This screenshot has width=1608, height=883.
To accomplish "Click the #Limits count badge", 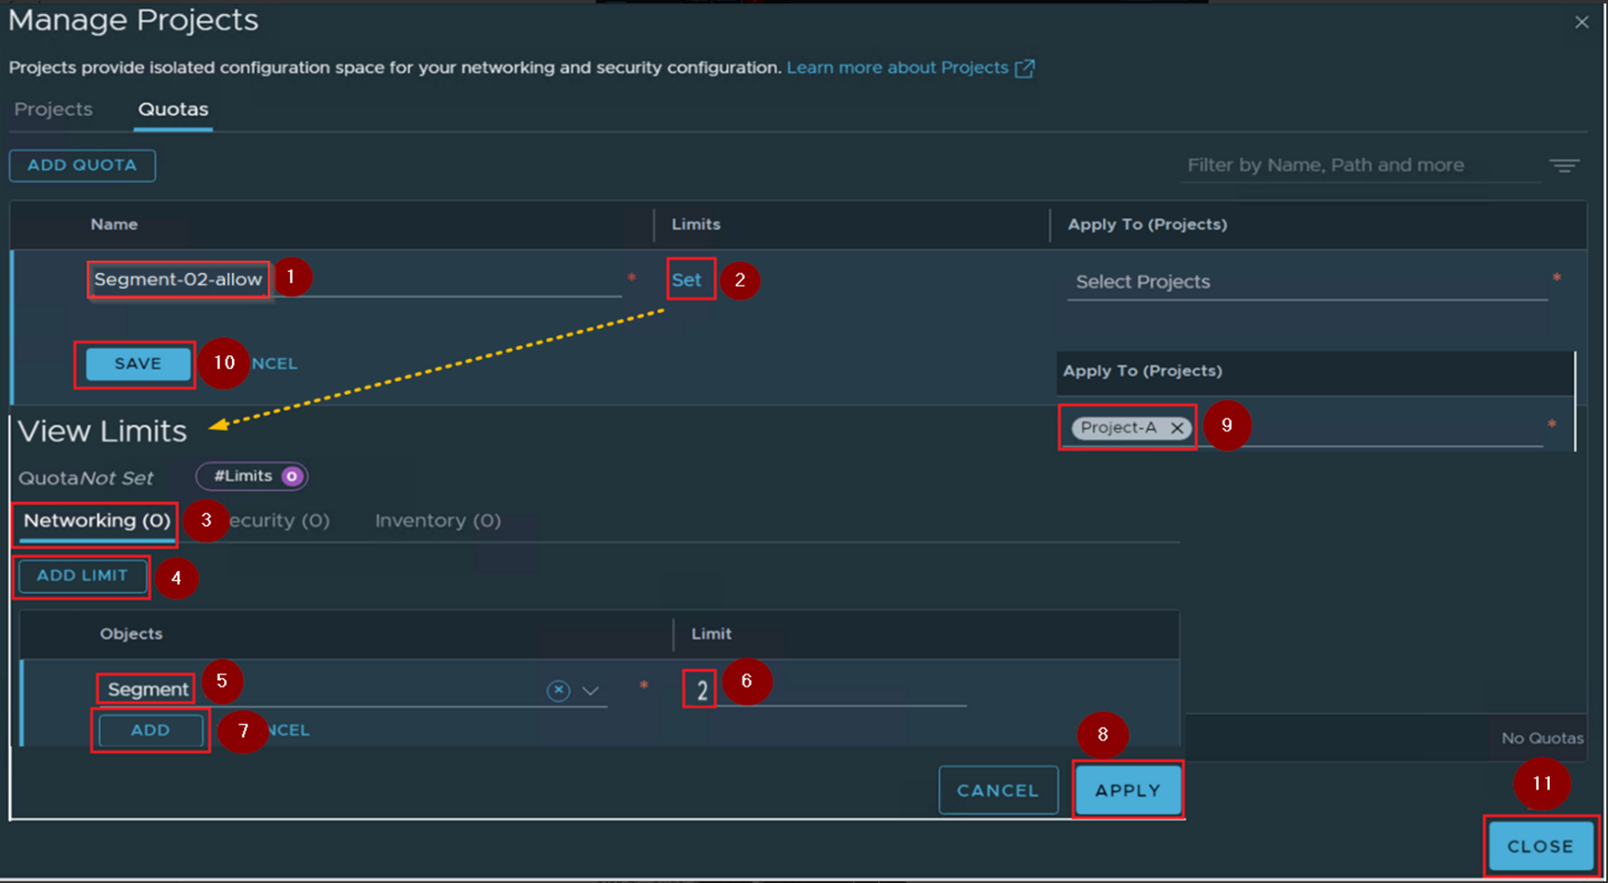I will 252,477.
